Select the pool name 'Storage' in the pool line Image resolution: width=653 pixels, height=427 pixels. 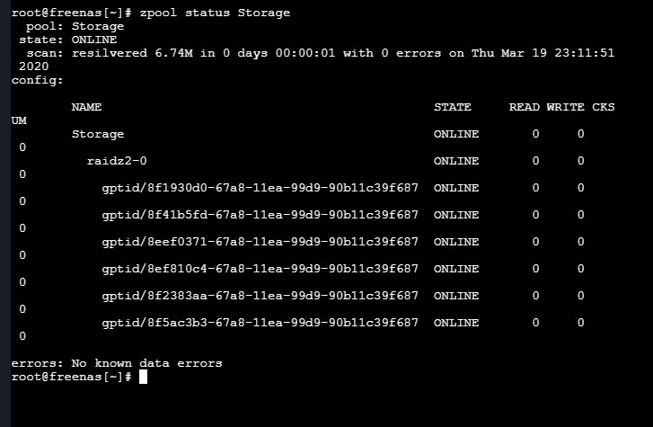(x=98, y=26)
